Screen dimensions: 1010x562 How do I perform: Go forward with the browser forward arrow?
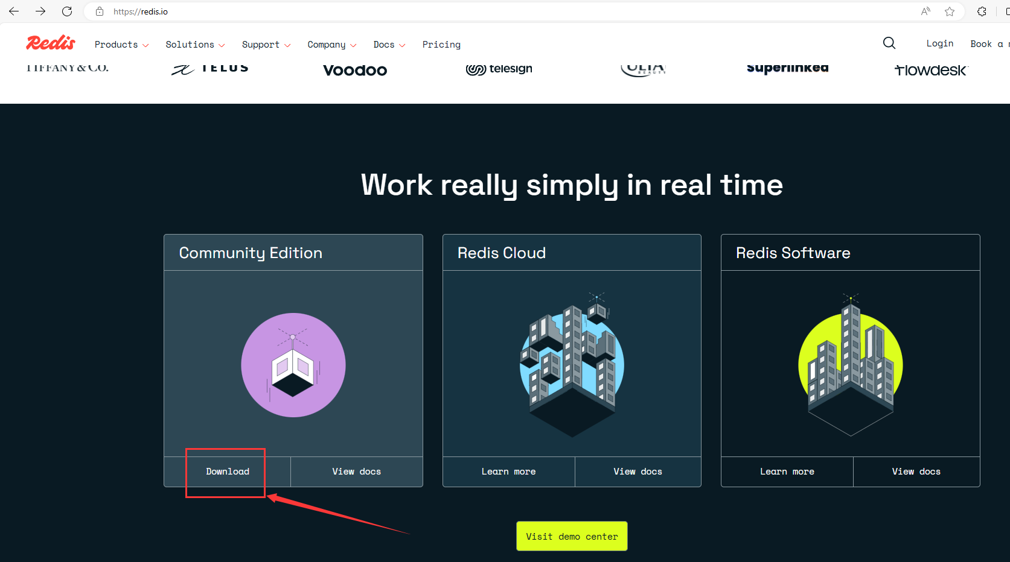coord(40,11)
